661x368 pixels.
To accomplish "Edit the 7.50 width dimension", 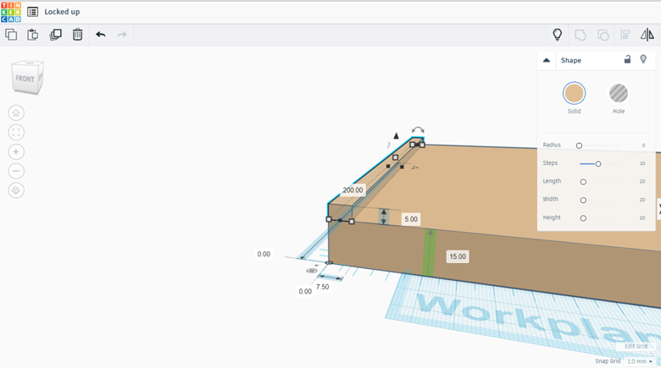I will (x=323, y=287).
